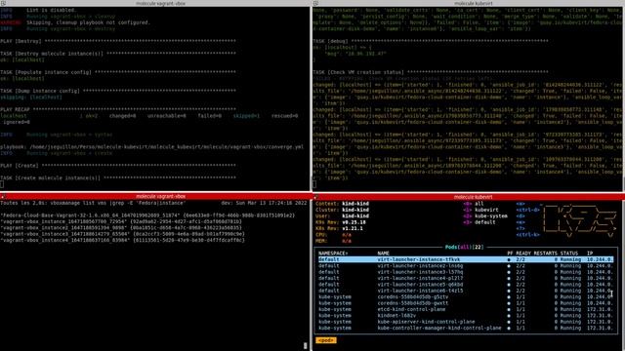Click 'PLAY [Destroy]' line in top-left pane

[118, 41]
